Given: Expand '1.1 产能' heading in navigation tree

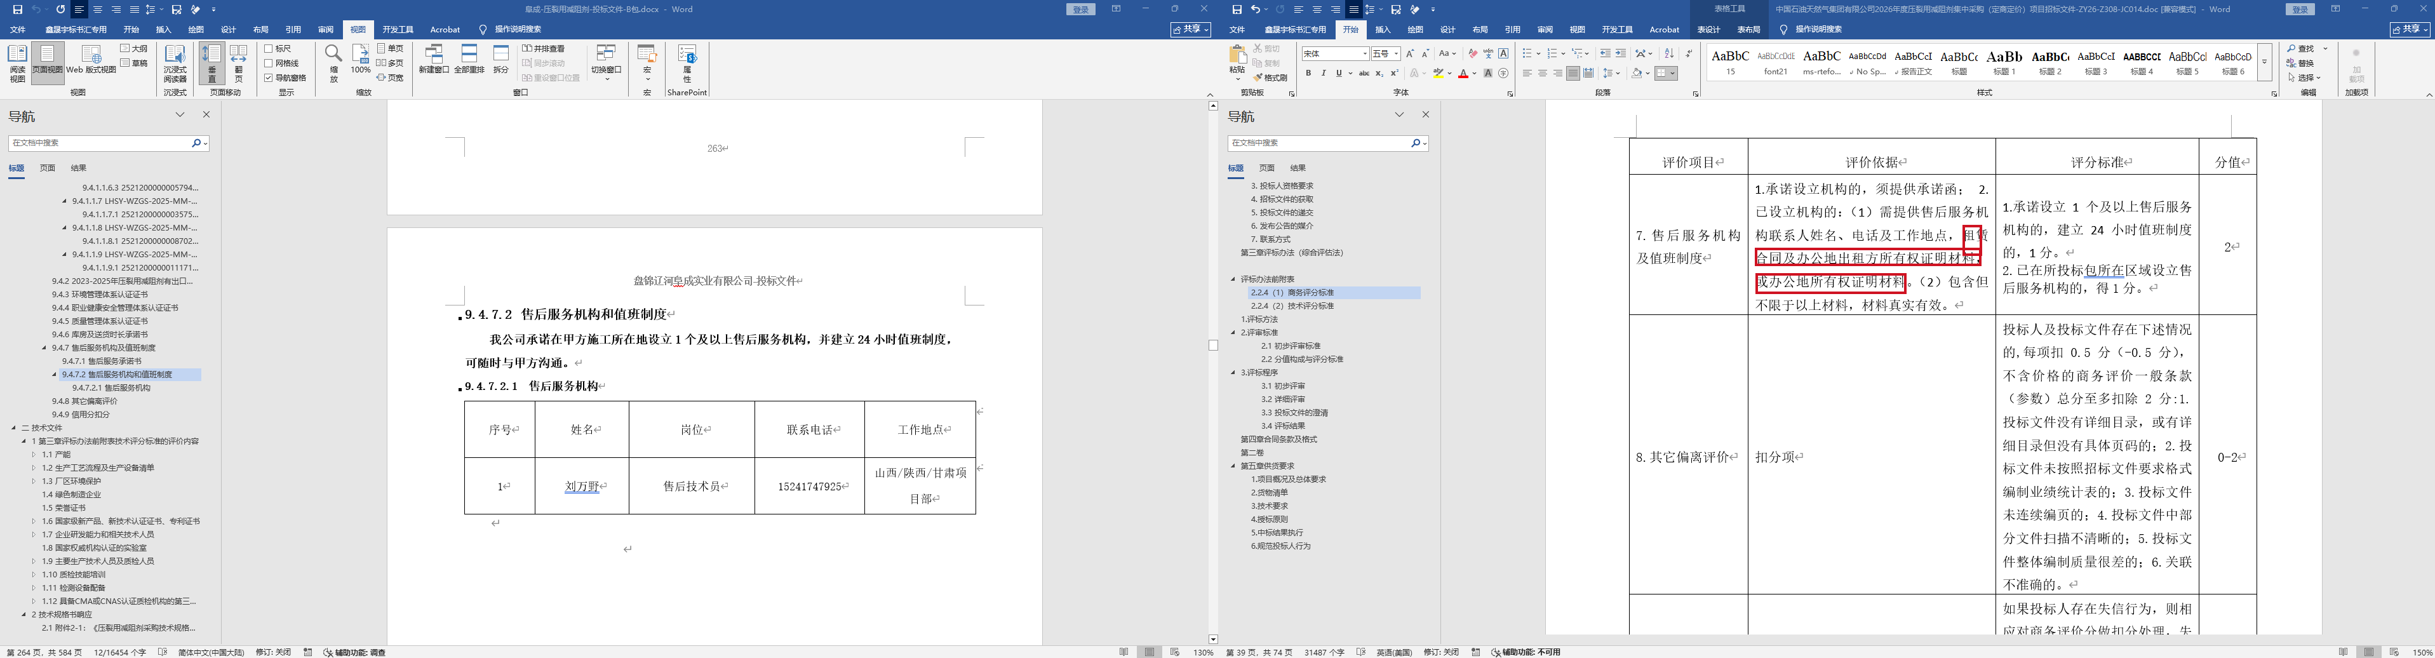Looking at the screenshot, I should point(34,455).
